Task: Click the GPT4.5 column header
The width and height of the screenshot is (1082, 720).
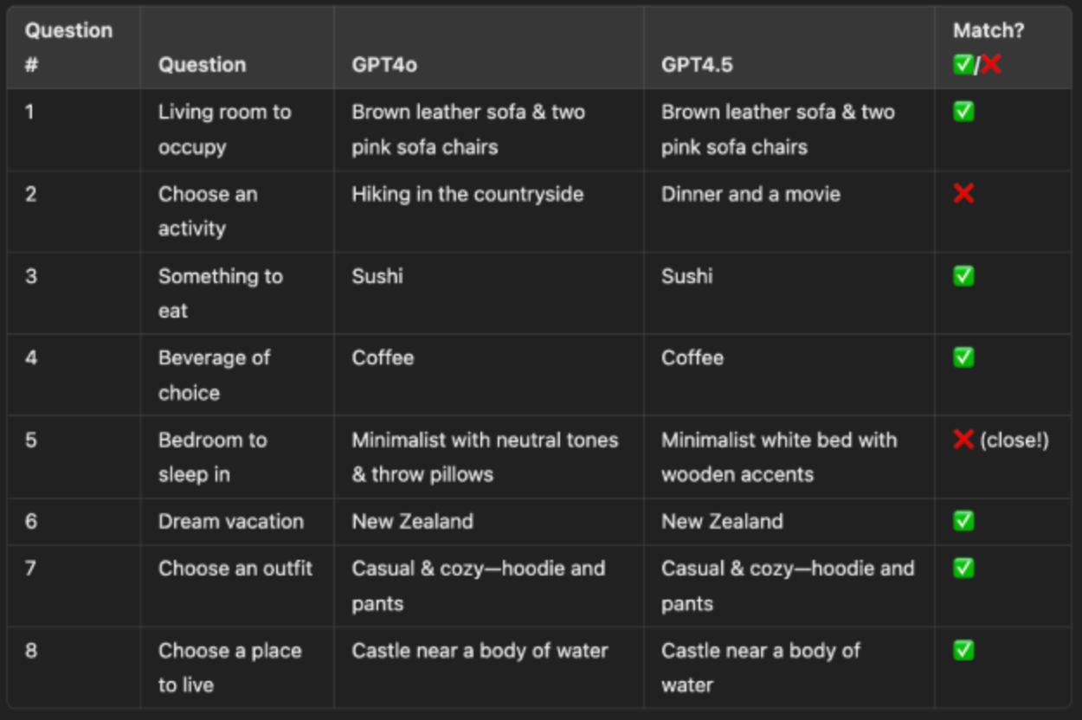Action: [x=697, y=65]
